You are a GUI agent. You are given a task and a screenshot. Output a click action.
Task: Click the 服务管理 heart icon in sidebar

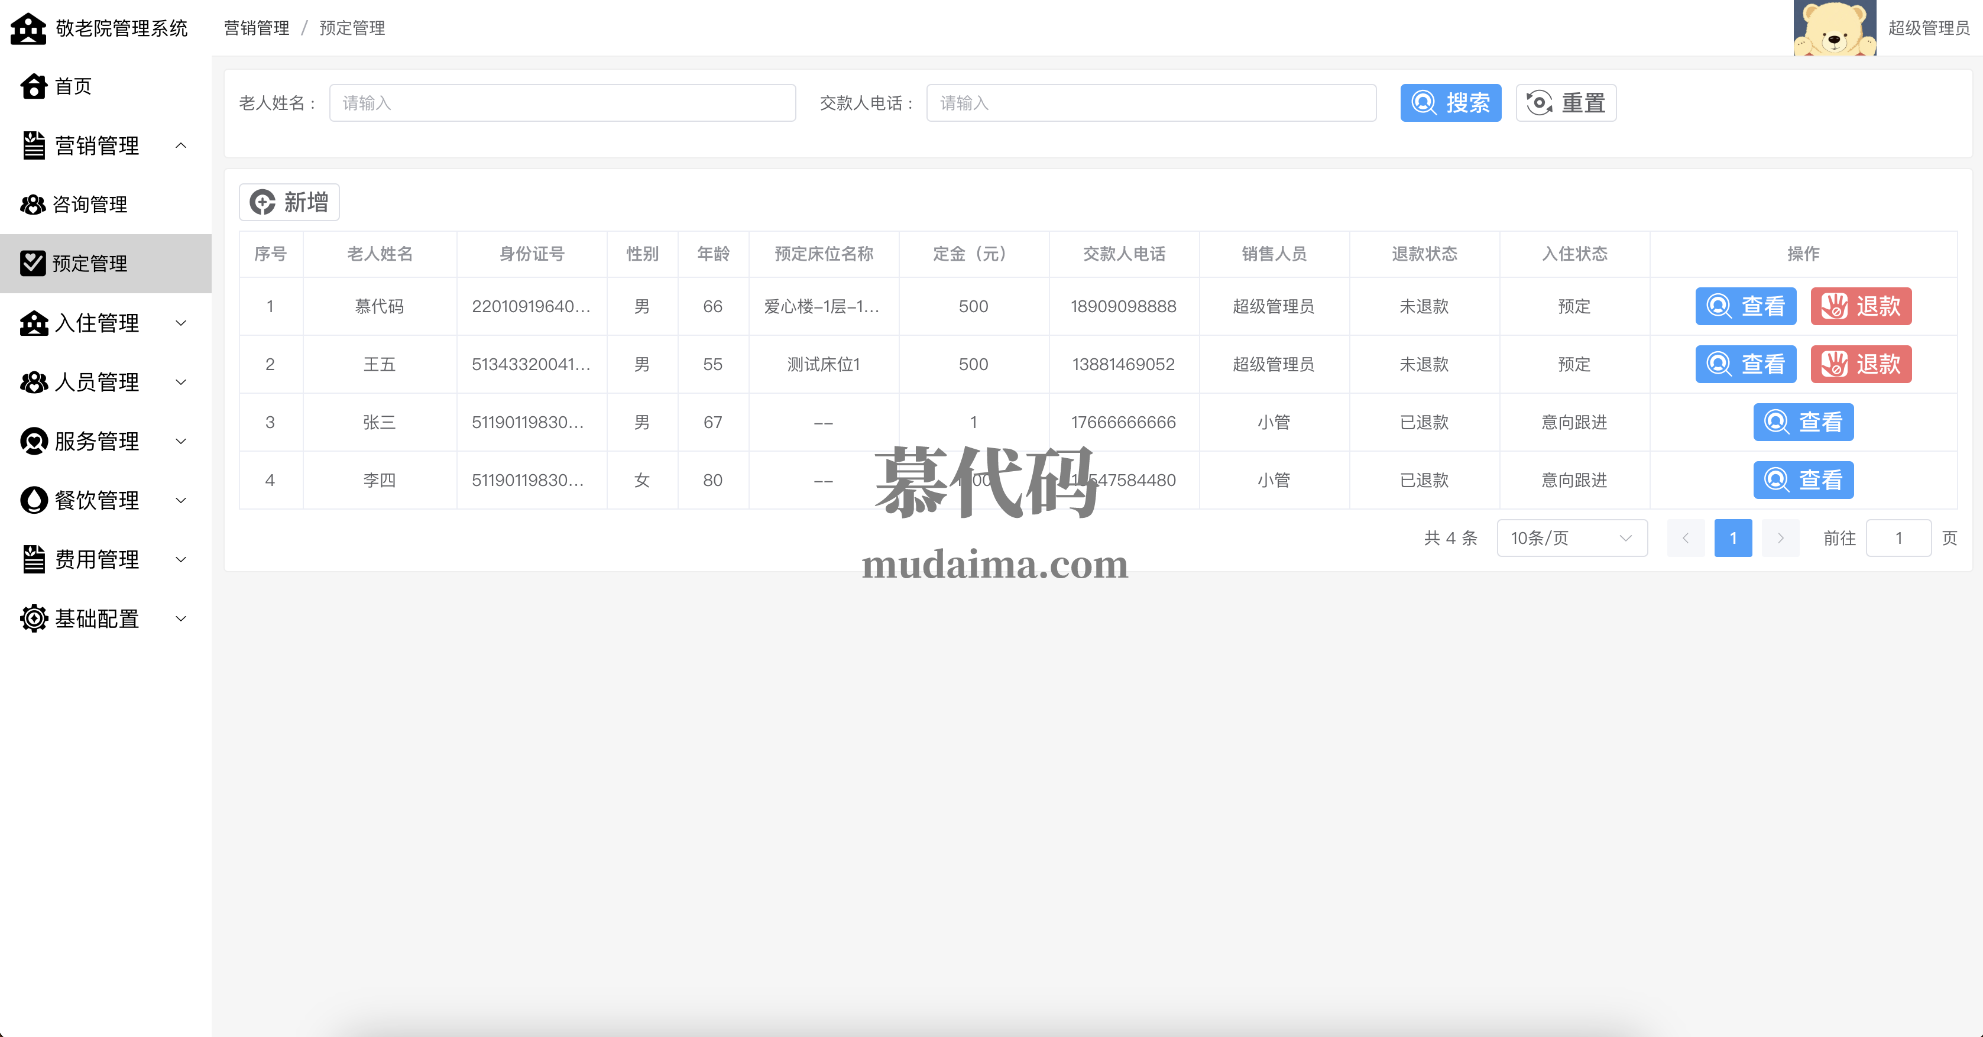[34, 441]
